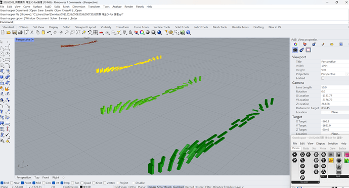Click the Undo arrow icon
This screenshot has height=188, width=349.
49,32
